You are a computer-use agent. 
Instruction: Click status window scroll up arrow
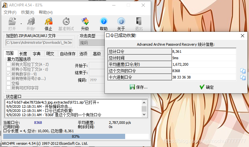click(x=144, y=103)
